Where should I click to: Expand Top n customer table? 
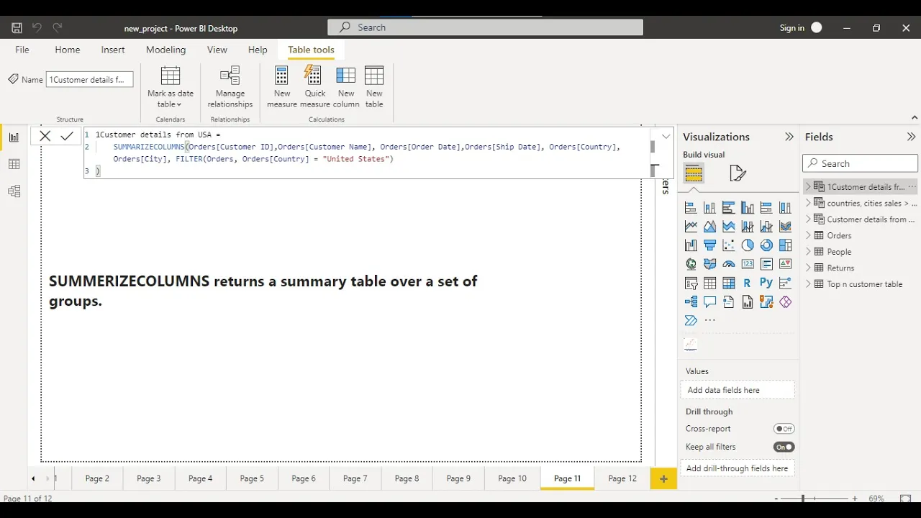tap(808, 283)
